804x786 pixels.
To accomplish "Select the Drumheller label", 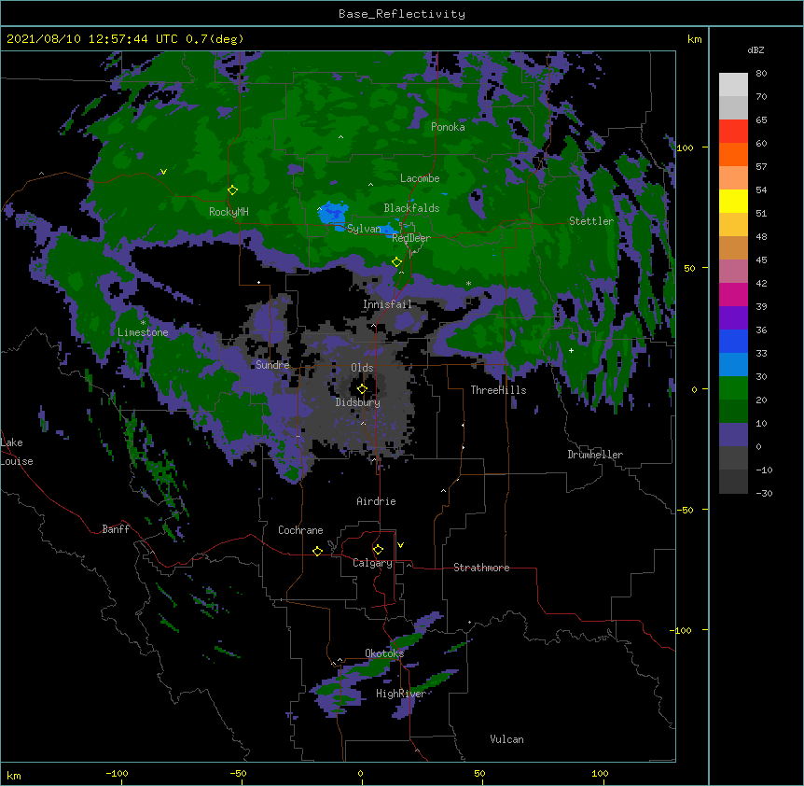I will click(x=595, y=455).
